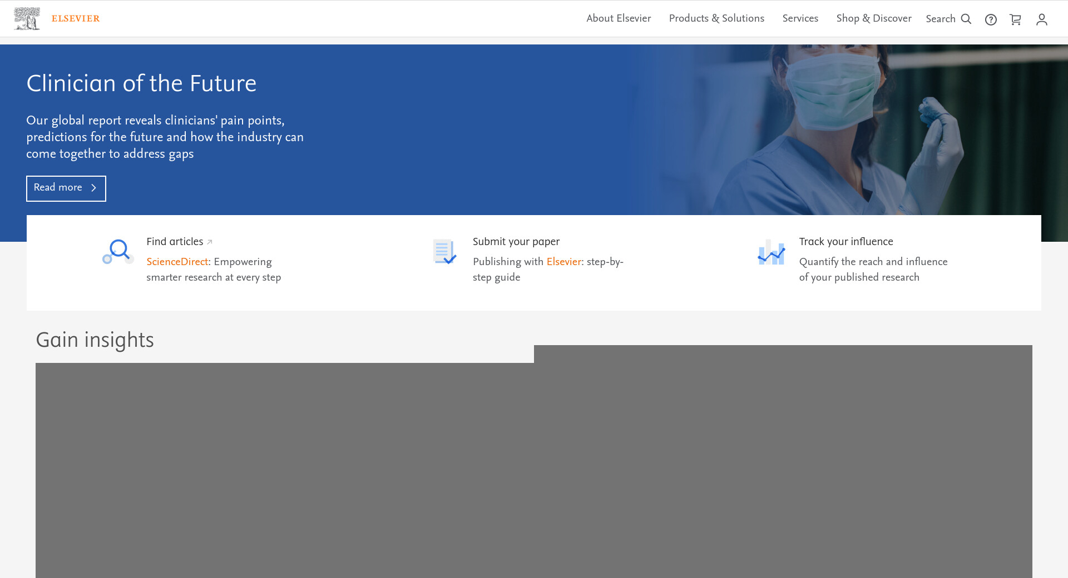The height and width of the screenshot is (578, 1068).
Task: Open the Find articles link
Action: coord(175,242)
